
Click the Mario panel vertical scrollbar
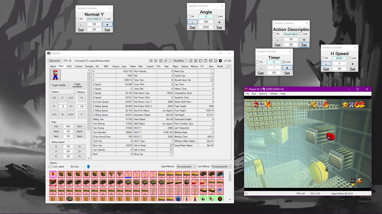89,114
